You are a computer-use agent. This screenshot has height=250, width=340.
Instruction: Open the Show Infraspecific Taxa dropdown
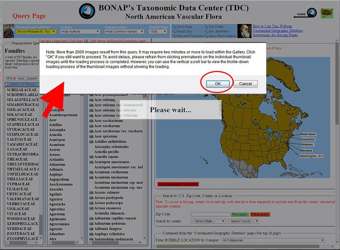point(36,32)
